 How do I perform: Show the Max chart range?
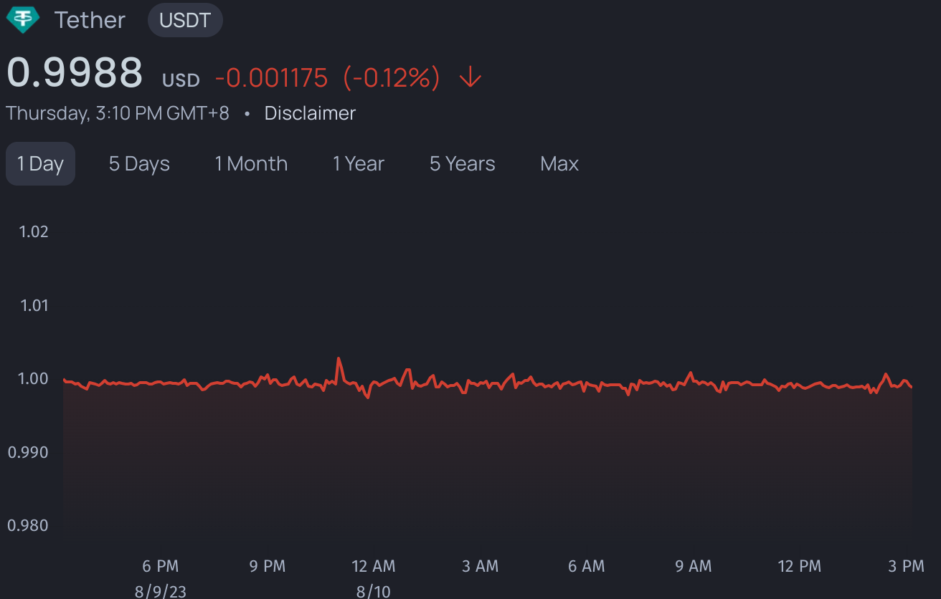click(559, 163)
